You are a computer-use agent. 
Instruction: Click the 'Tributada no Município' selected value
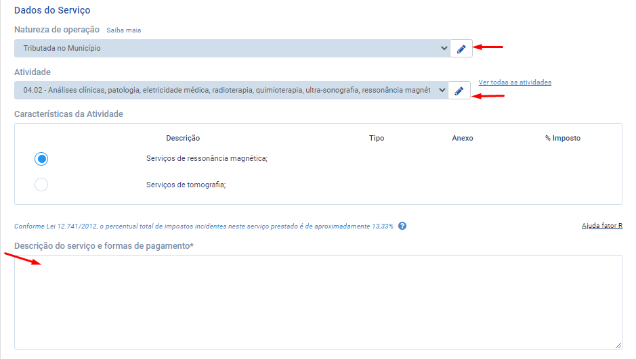tap(62, 49)
